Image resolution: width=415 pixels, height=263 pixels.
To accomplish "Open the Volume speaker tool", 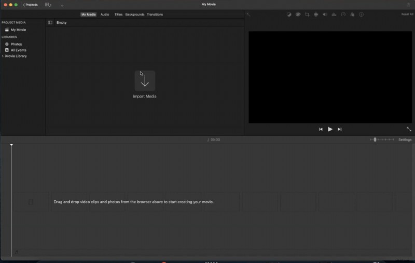I will [x=325, y=15].
